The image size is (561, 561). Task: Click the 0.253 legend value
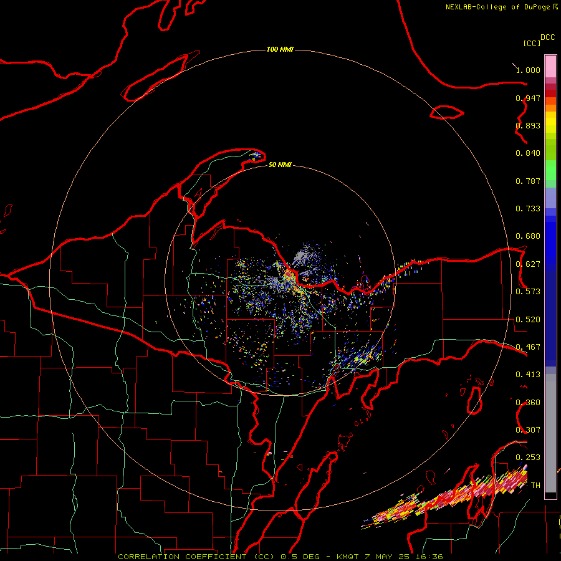(x=528, y=458)
